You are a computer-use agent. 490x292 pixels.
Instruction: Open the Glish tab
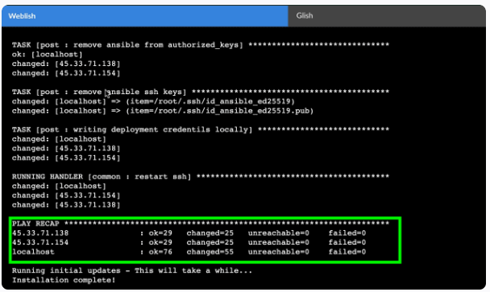click(x=387, y=16)
